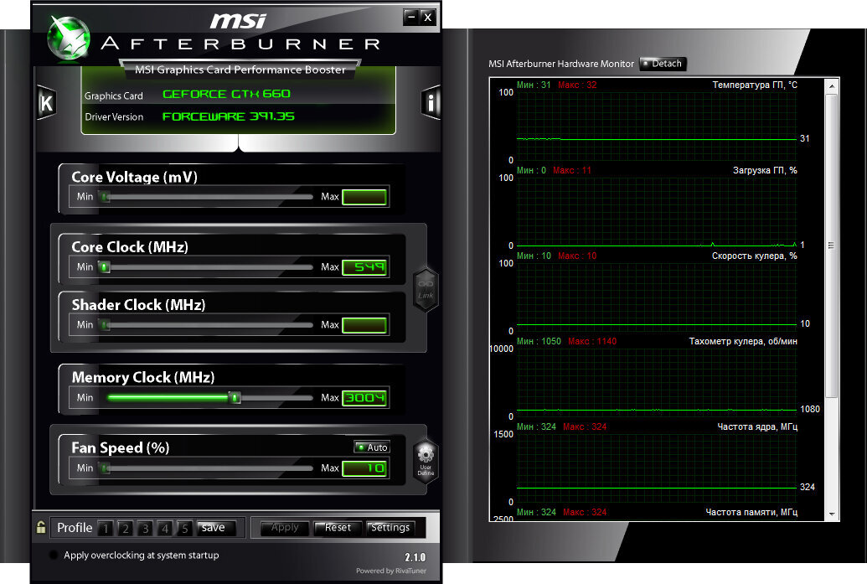Click the hardware monitor scrollbar thumb

coord(832,245)
